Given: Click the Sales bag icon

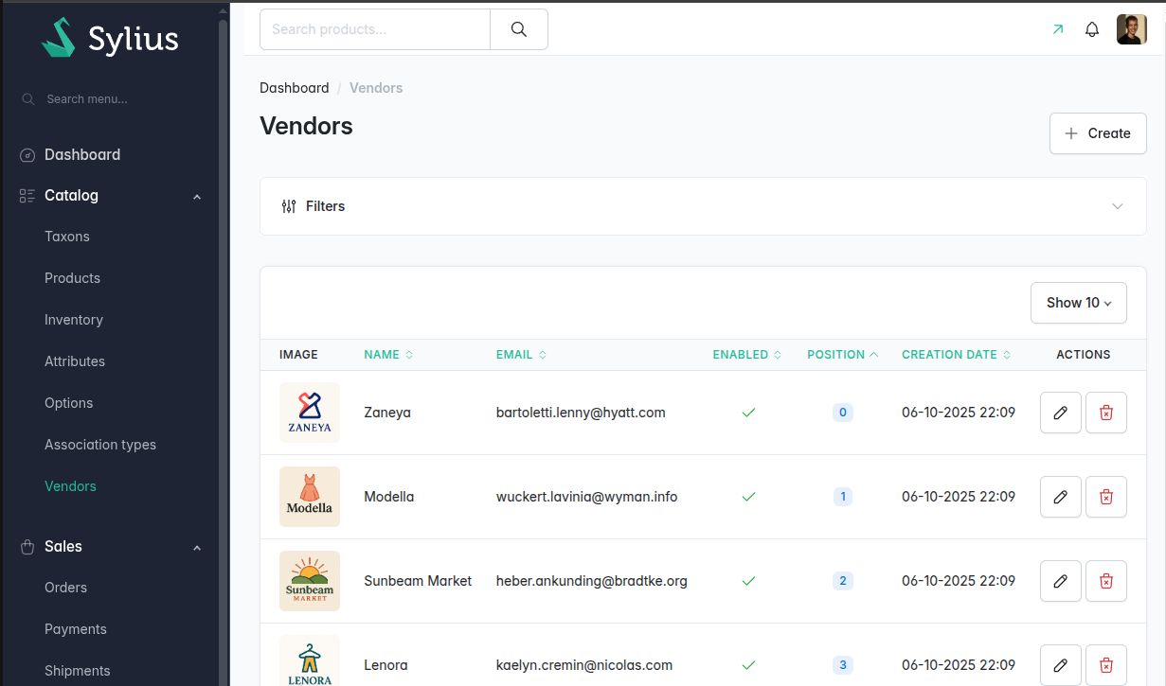Looking at the screenshot, I should 27,547.
